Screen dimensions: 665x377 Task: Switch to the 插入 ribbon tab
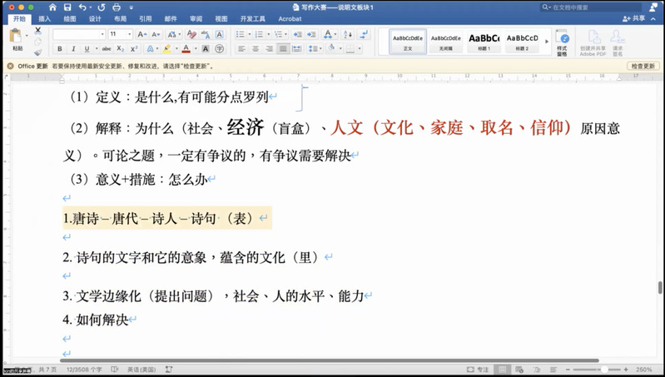(x=44, y=18)
